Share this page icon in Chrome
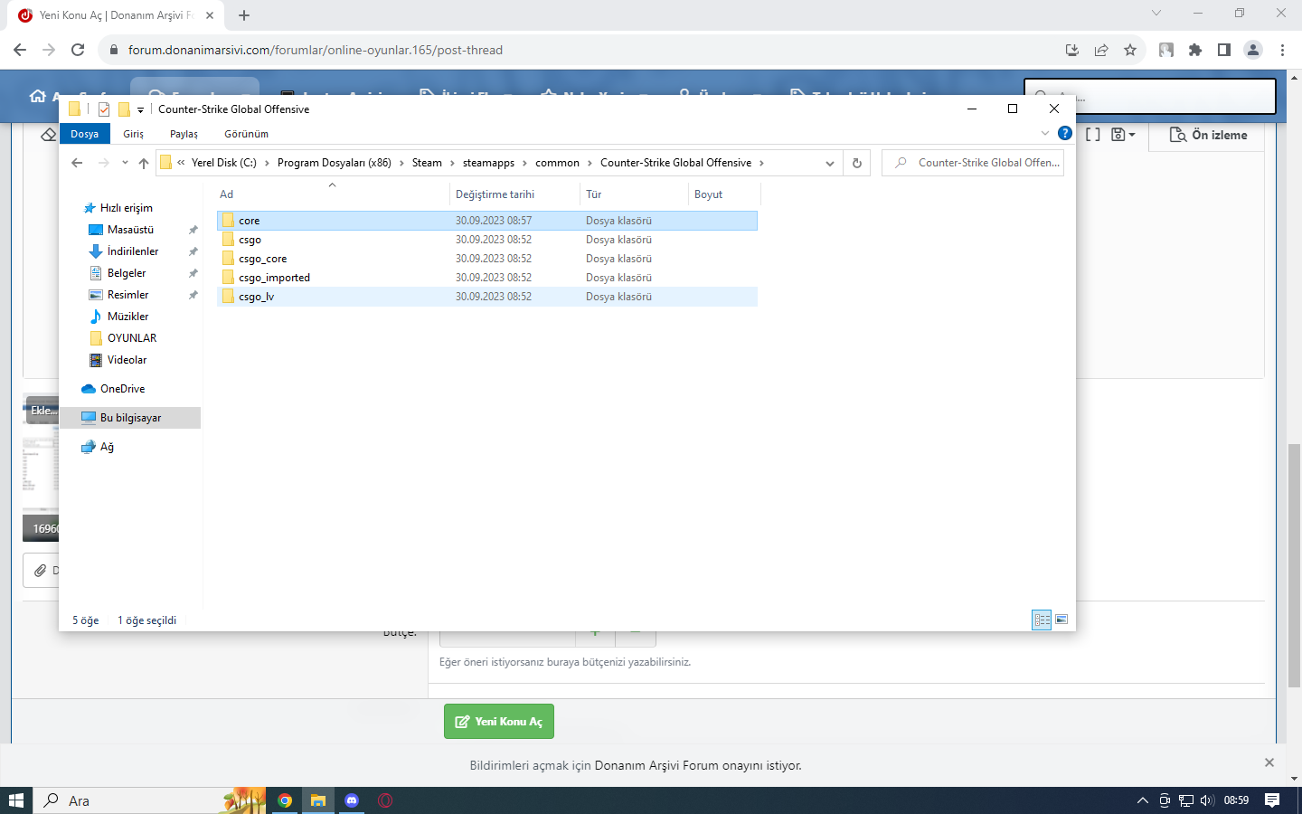The image size is (1302, 814). coord(1101,50)
